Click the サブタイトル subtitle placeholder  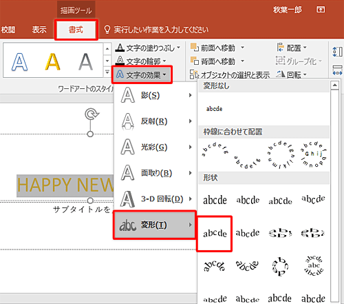tap(82, 210)
